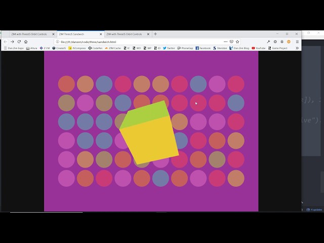Click '4 updates' in editor status bar
The image size is (324, 243).
click(x=314, y=210)
